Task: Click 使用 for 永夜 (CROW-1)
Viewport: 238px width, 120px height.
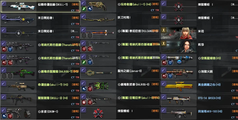Action: [x=75, y=111]
